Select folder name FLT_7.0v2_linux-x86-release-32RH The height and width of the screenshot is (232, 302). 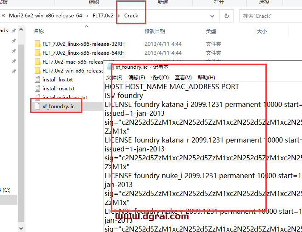[83, 44]
